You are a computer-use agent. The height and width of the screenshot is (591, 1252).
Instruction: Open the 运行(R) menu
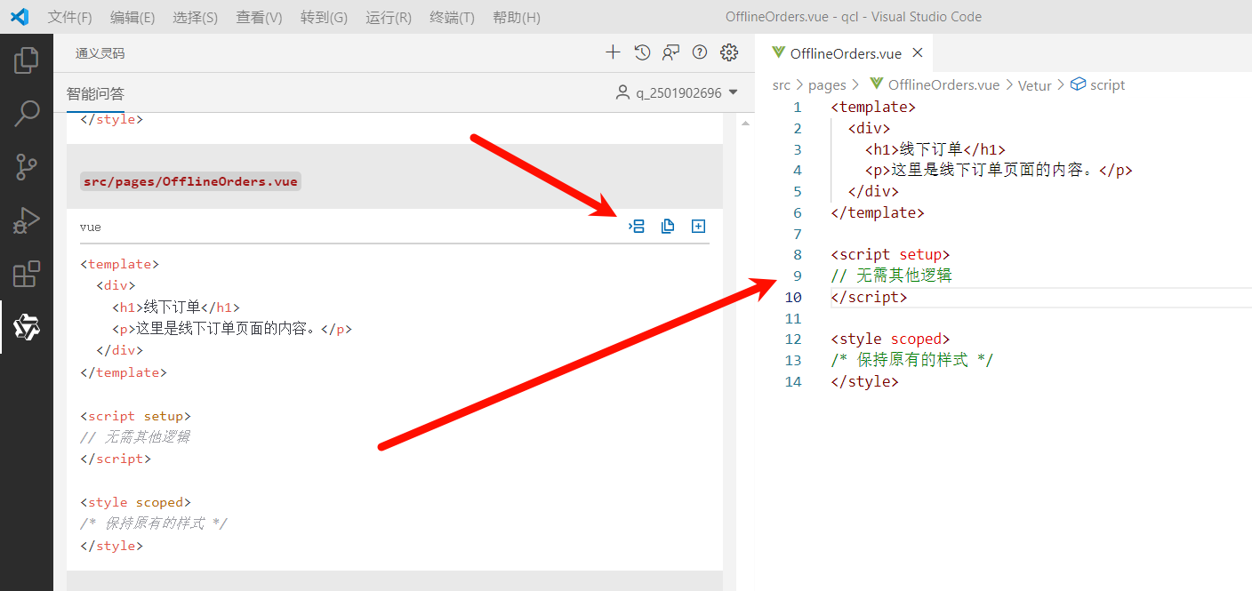tap(389, 18)
